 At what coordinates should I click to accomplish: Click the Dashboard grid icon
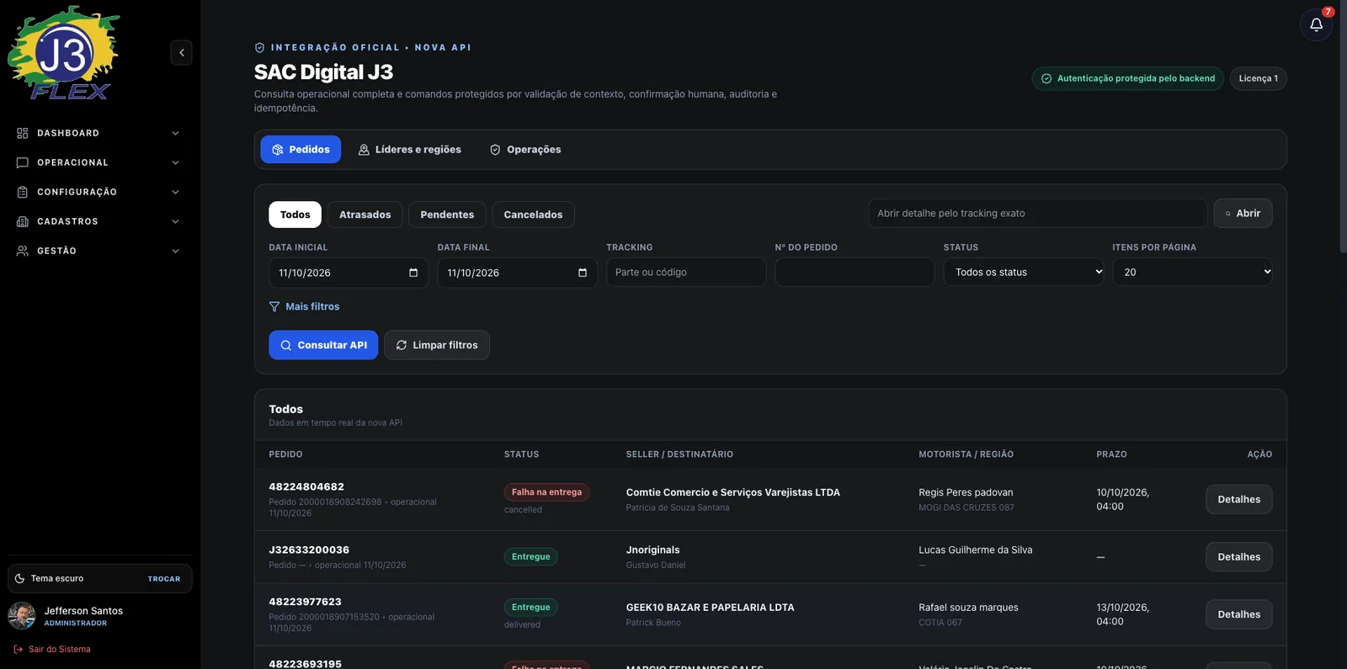pos(23,133)
